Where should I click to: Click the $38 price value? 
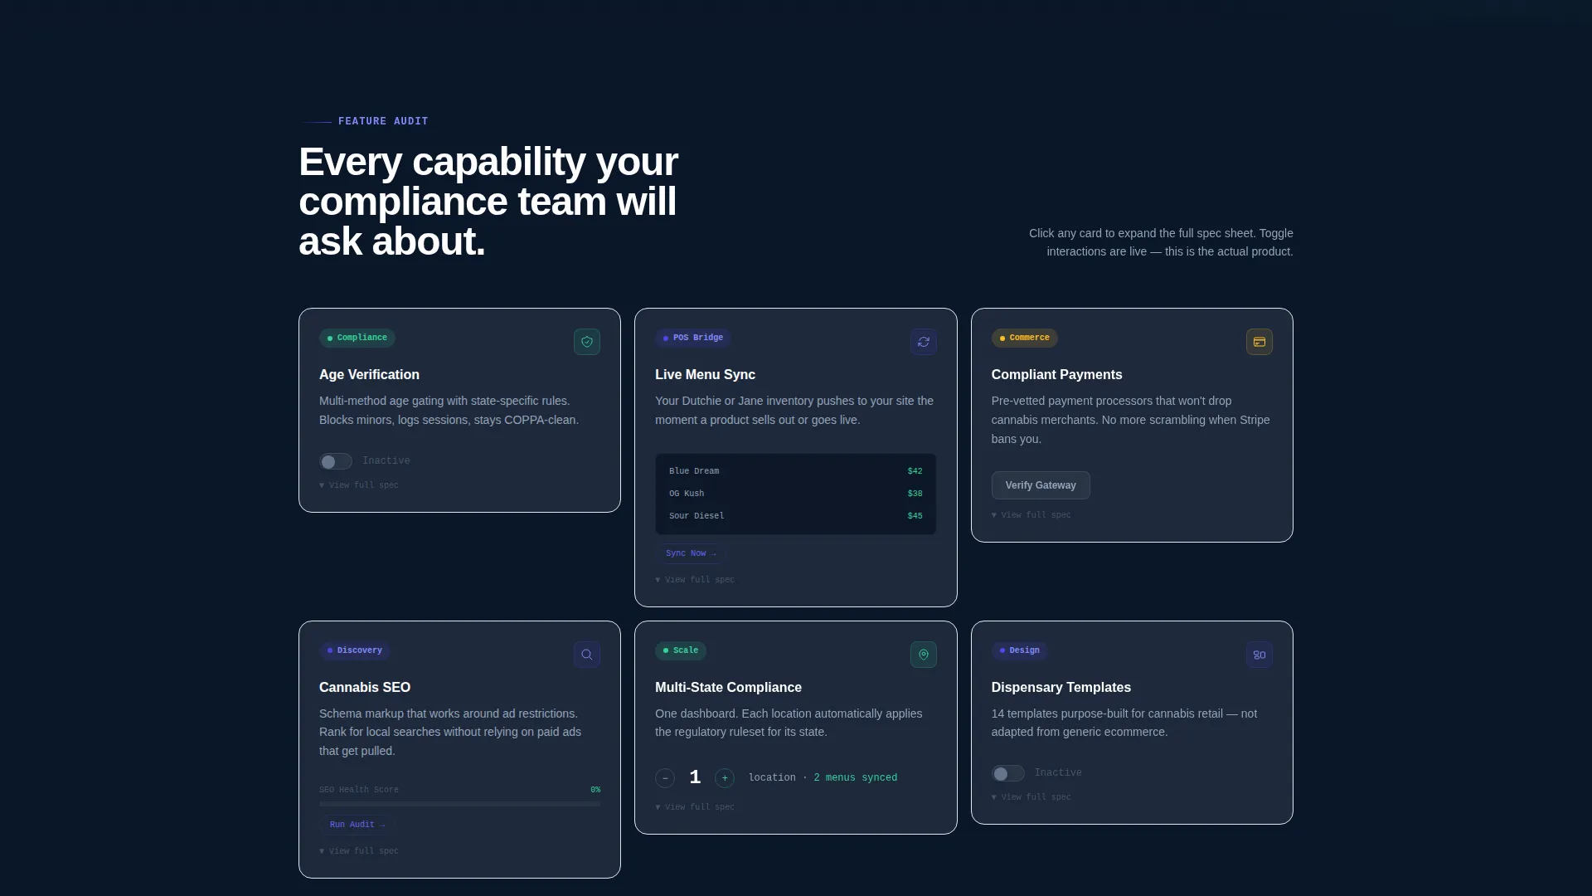click(x=915, y=494)
